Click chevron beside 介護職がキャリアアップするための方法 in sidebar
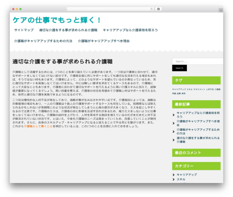 tap(174, 132)
